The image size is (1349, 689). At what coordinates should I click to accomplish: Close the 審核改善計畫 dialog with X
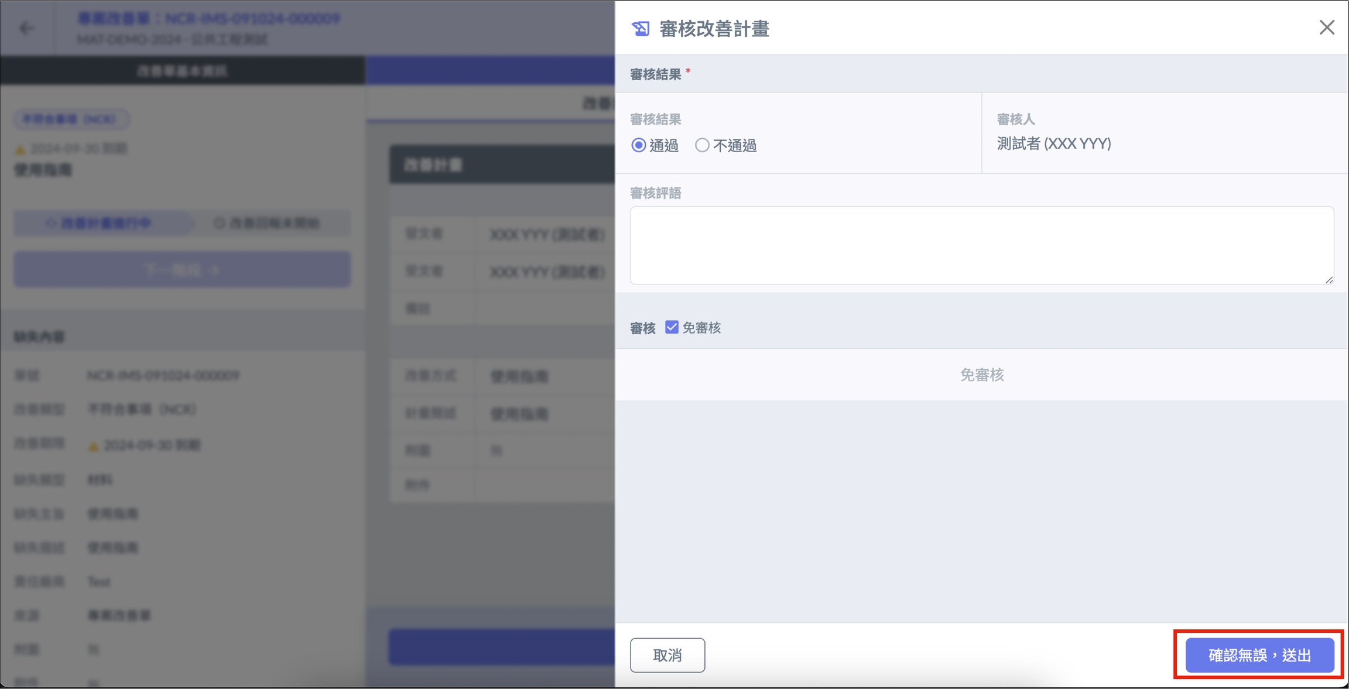tap(1326, 28)
